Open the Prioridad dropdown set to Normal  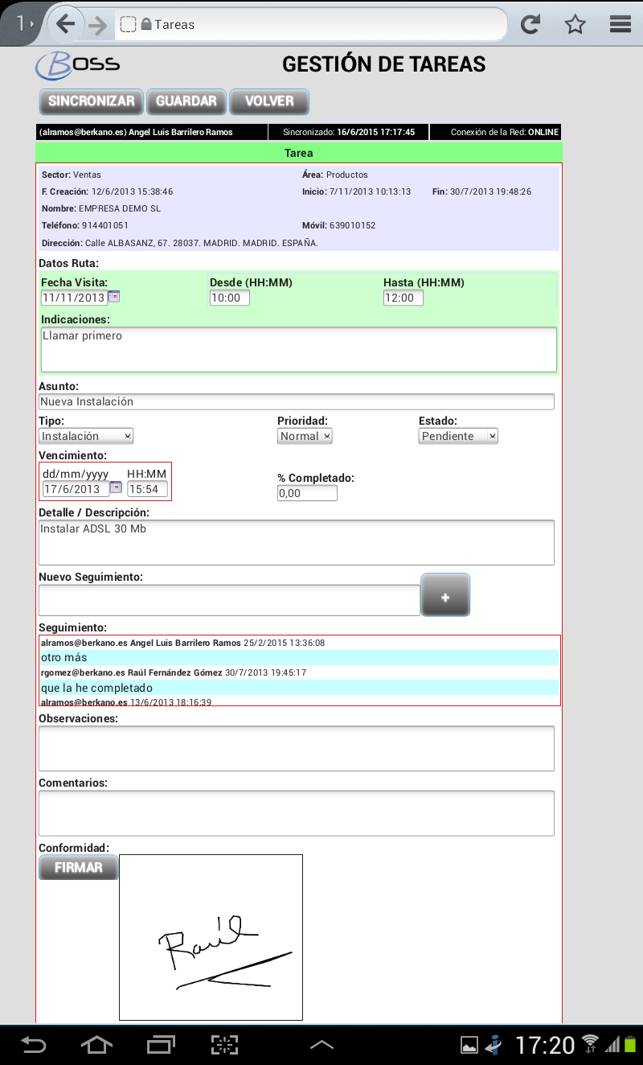[305, 436]
